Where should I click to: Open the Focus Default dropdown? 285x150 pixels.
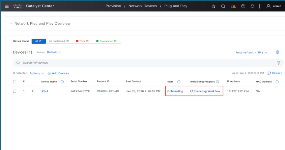[x=54, y=52]
